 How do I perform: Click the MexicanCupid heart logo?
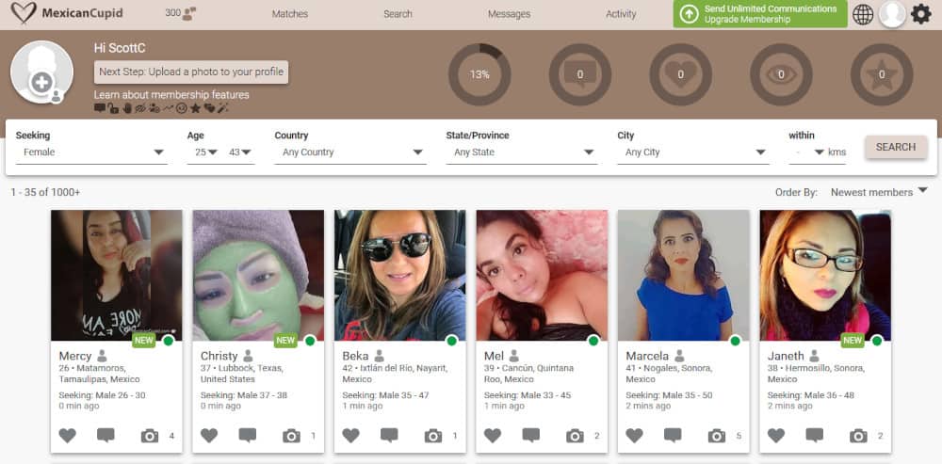click(24, 12)
